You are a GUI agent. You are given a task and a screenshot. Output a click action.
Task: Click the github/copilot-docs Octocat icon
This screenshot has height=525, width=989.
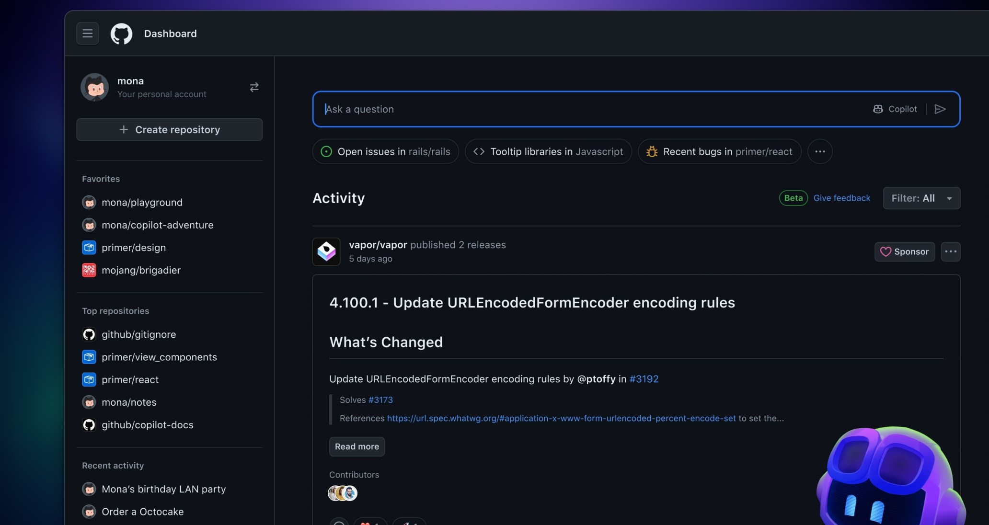tap(89, 424)
